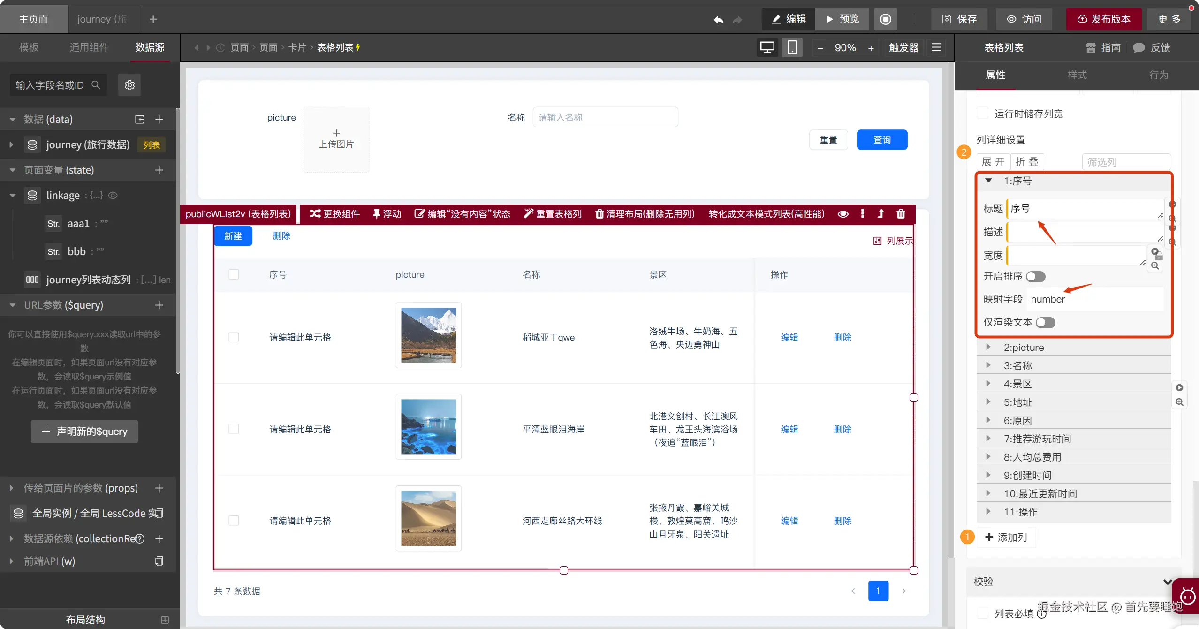
Task: Expand the journey (旅行数据) data node
Action: pyautogui.click(x=11, y=145)
